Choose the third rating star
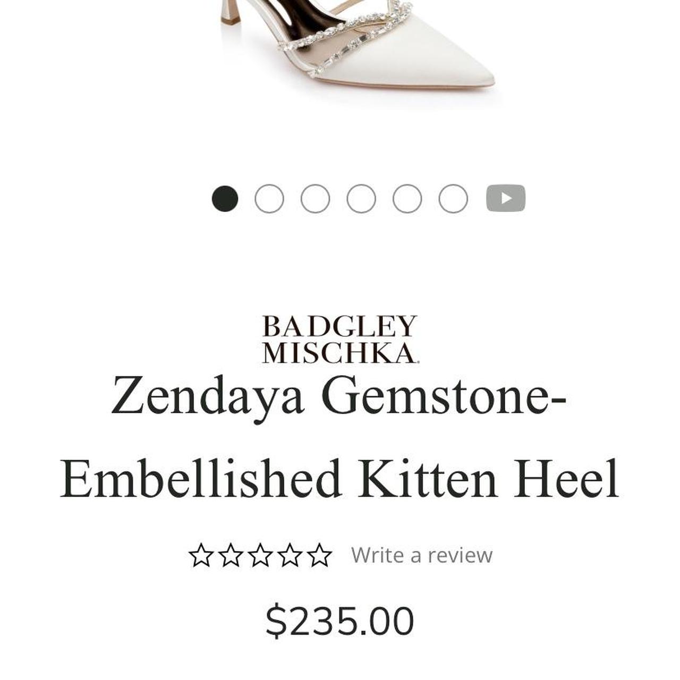 click(260, 556)
